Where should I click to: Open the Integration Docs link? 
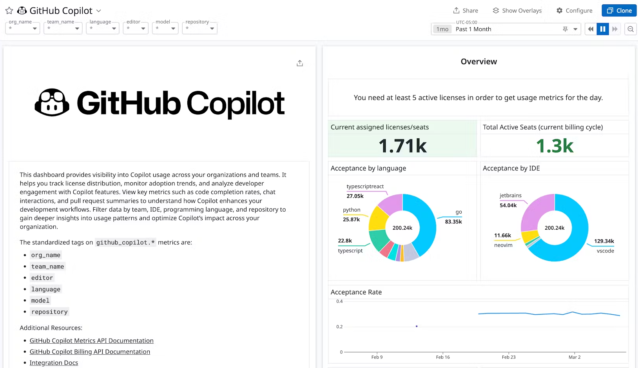54,363
